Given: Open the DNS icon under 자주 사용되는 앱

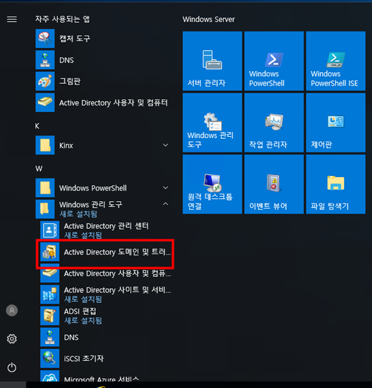Looking at the screenshot, I should (45, 60).
